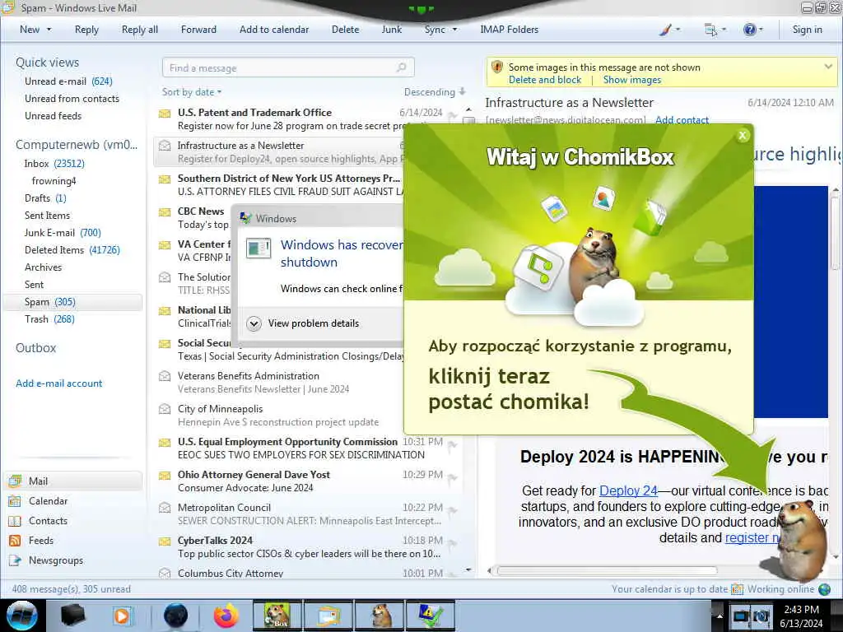Click the calendar status icon
The height and width of the screenshot is (632, 843).
pyautogui.click(x=737, y=589)
